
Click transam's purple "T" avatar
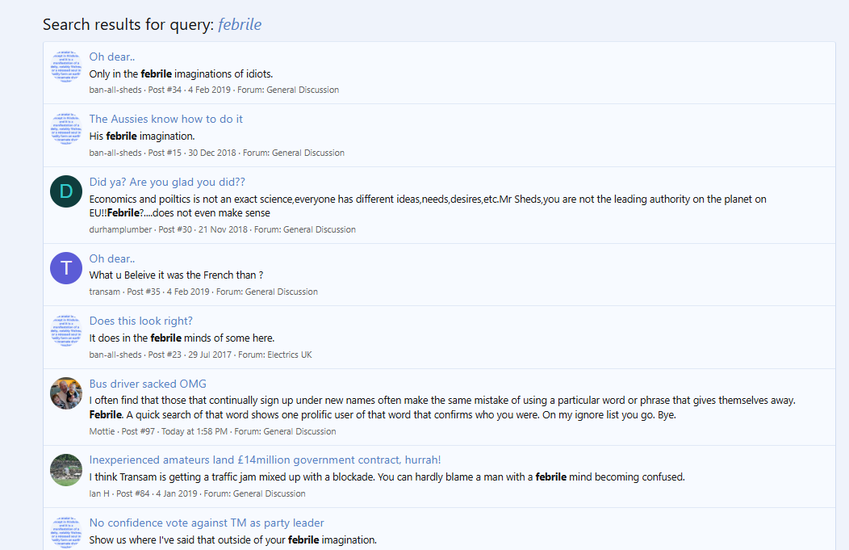tap(66, 268)
